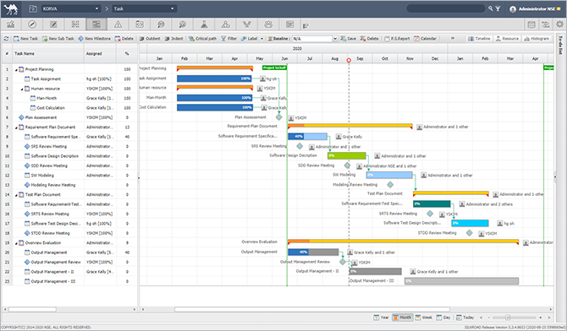Screen dimensions: 567x331
Task: Collapse the Requirement Plan Document row
Action: click(x=16, y=128)
